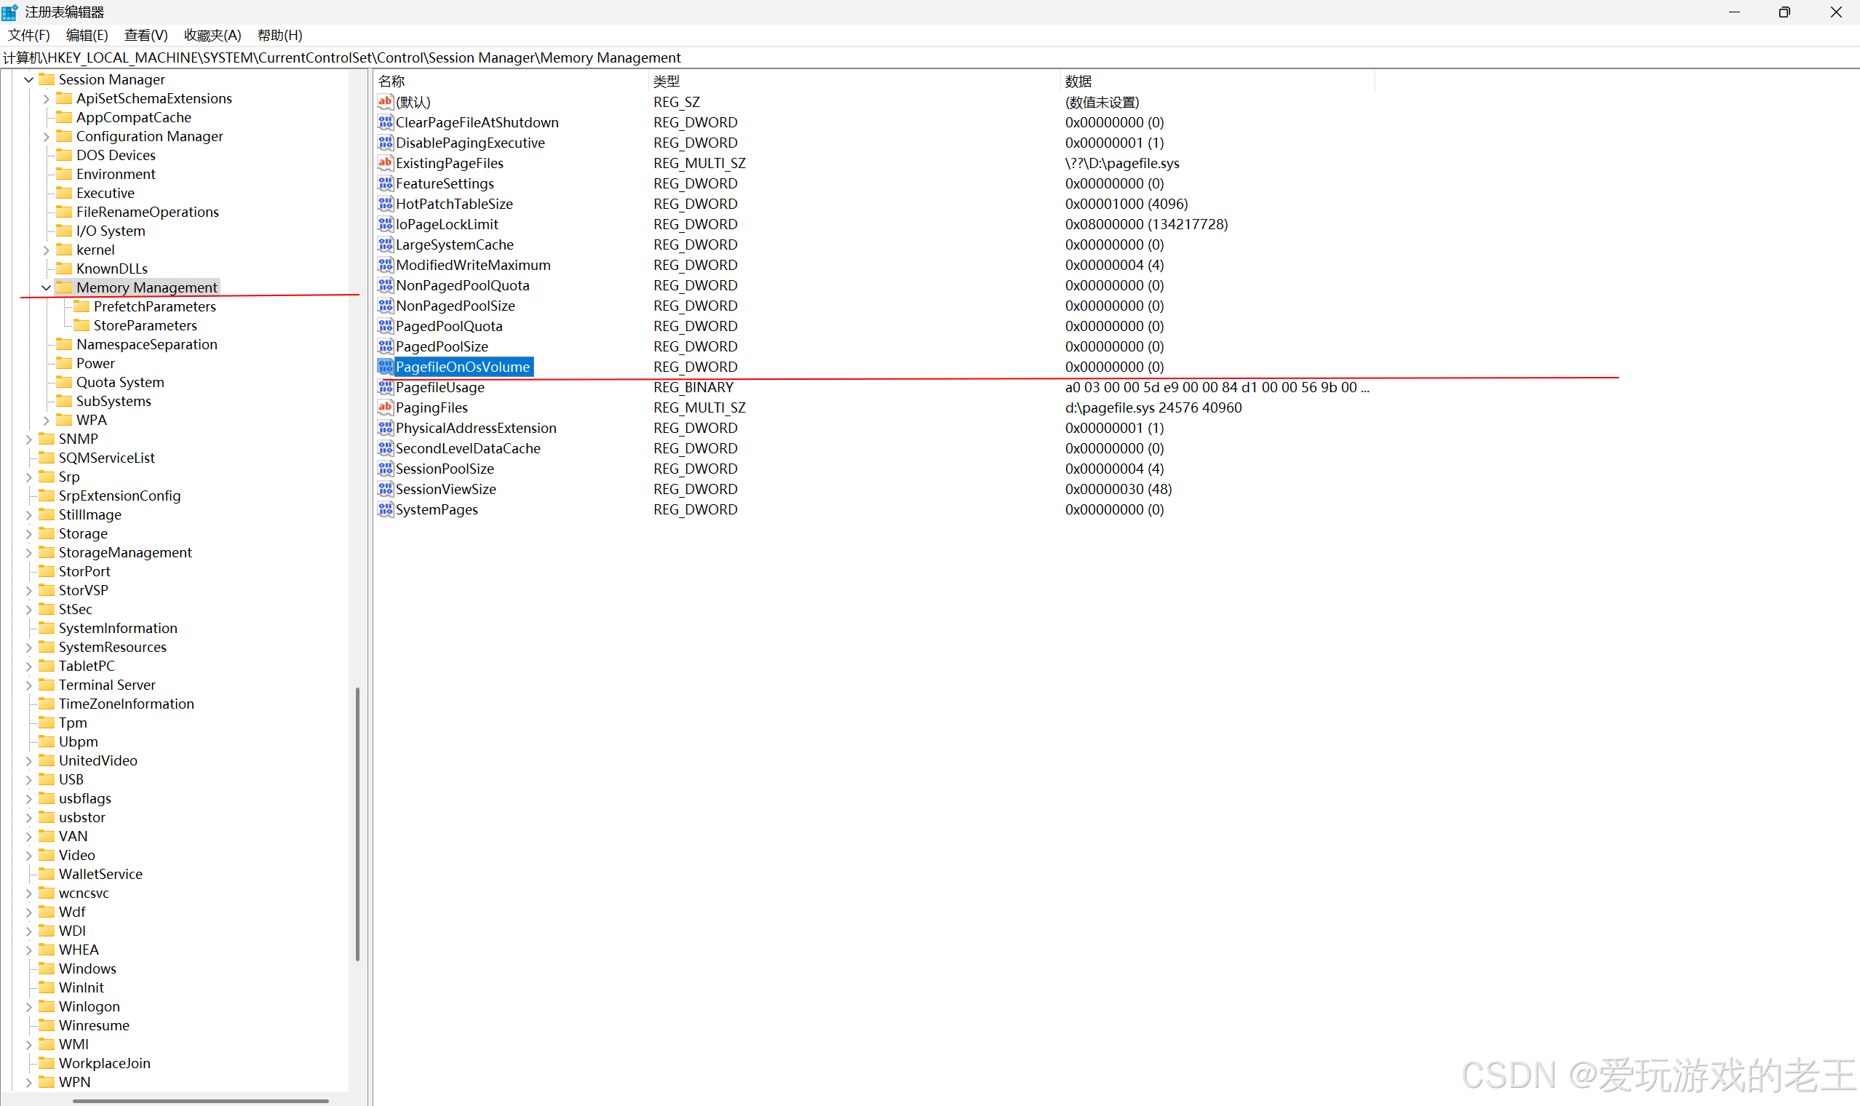Collapse the Session Manager tree node
The width and height of the screenshot is (1860, 1106).
pos(29,80)
